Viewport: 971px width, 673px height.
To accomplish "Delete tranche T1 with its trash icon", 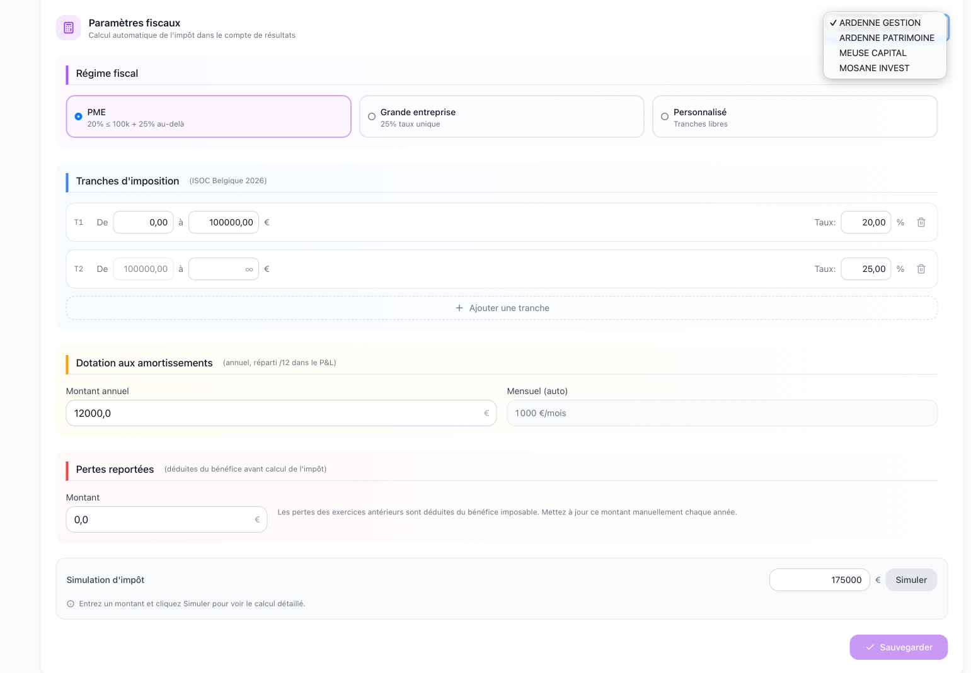I will 921,222.
